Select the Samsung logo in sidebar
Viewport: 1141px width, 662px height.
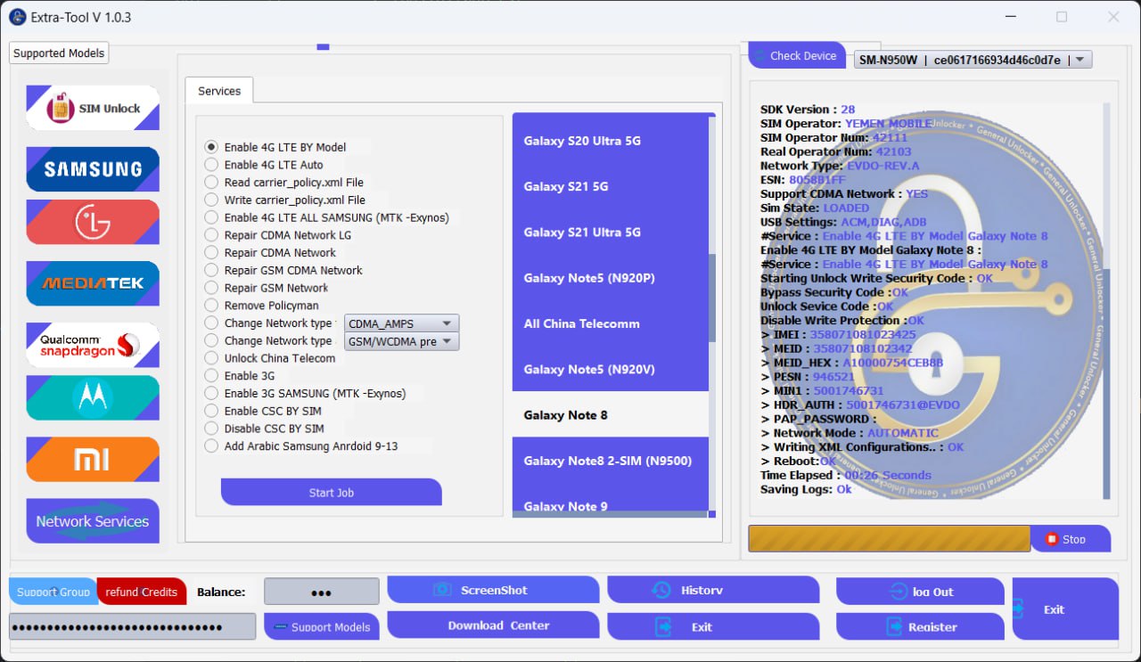pyautogui.click(x=93, y=169)
